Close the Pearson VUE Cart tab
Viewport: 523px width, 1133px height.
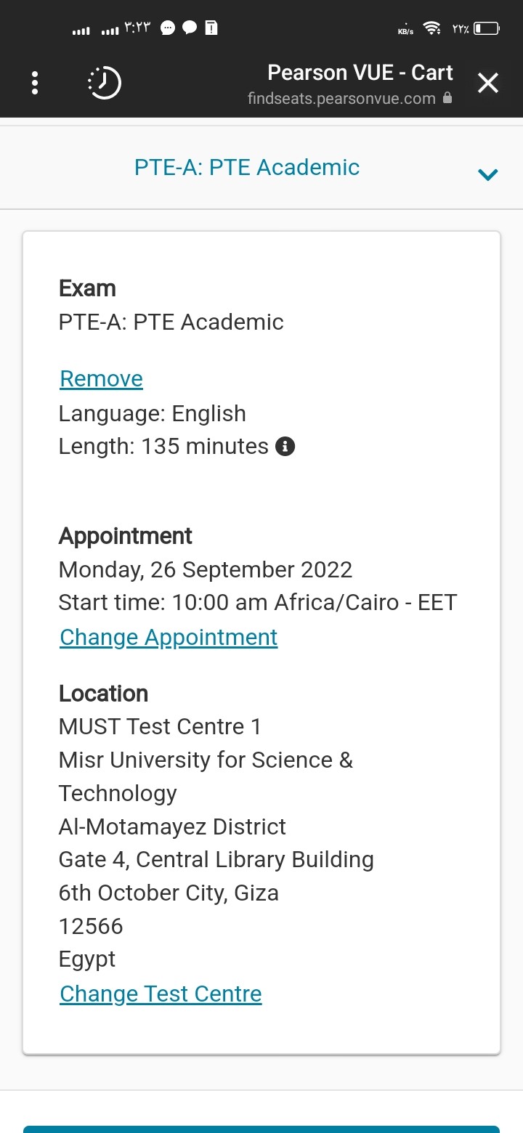pyautogui.click(x=488, y=84)
